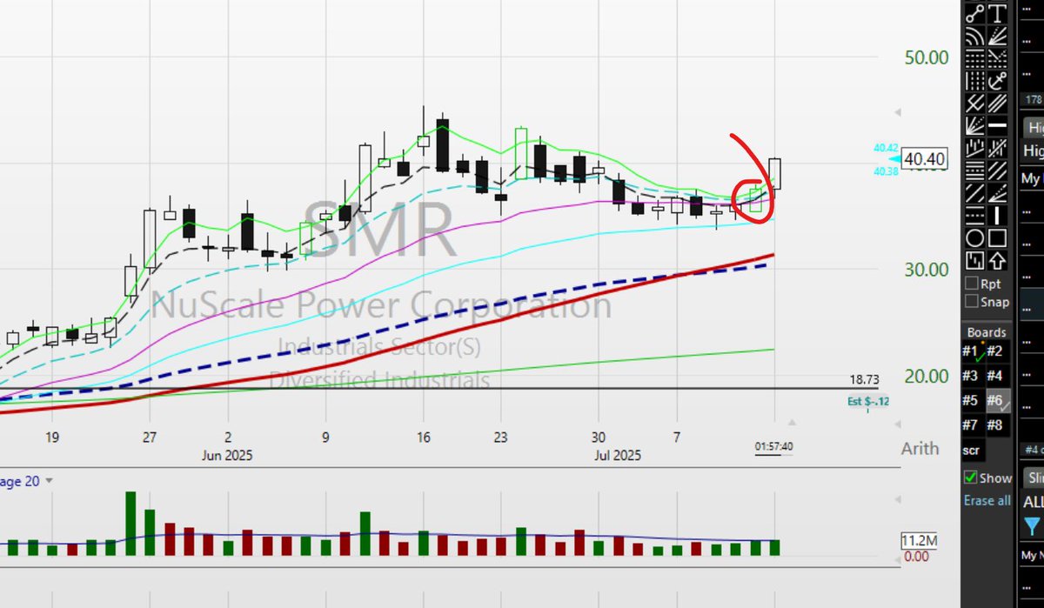Image resolution: width=1044 pixels, height=608 pixels.
Task: Click the 0.00 volume axis label
Action: pyautogui.click(x=916, y=556)
